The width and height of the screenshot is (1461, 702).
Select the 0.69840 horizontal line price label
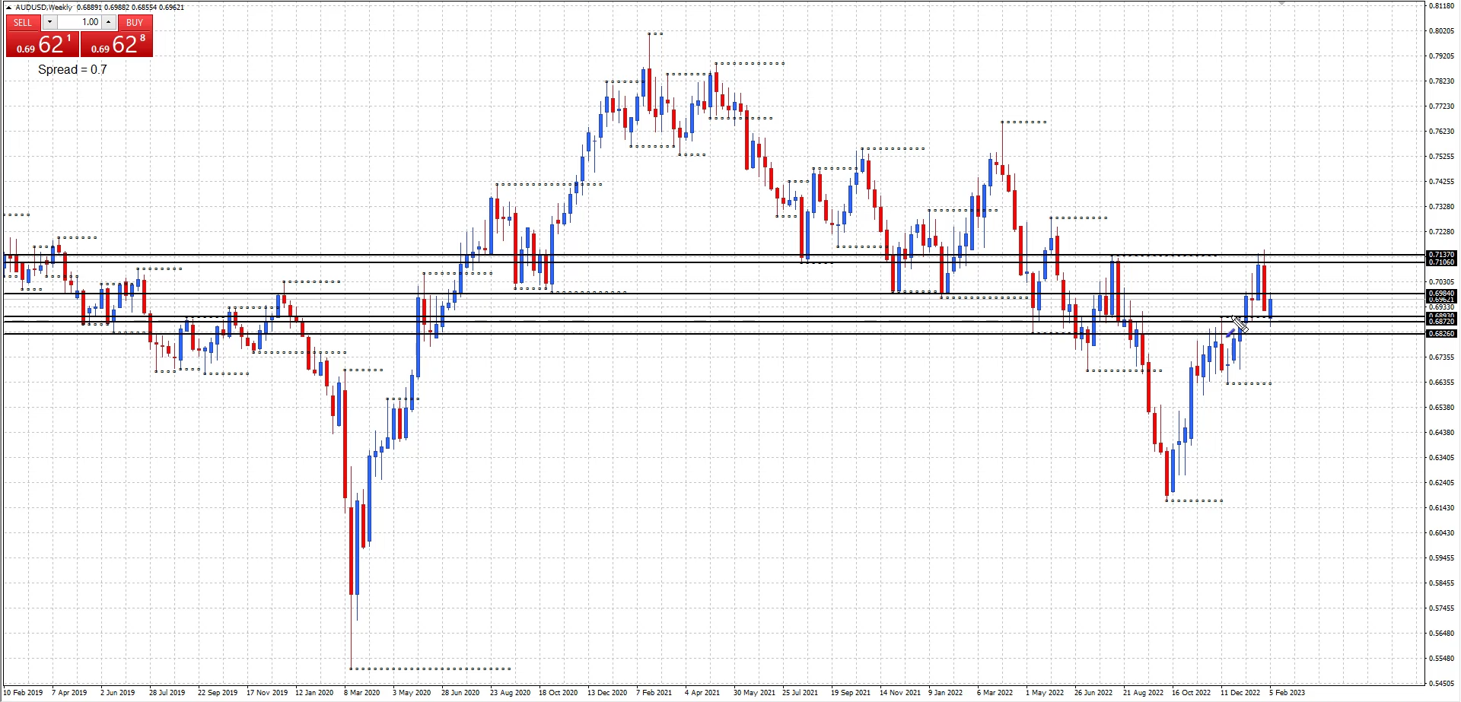click(1440, 294)
